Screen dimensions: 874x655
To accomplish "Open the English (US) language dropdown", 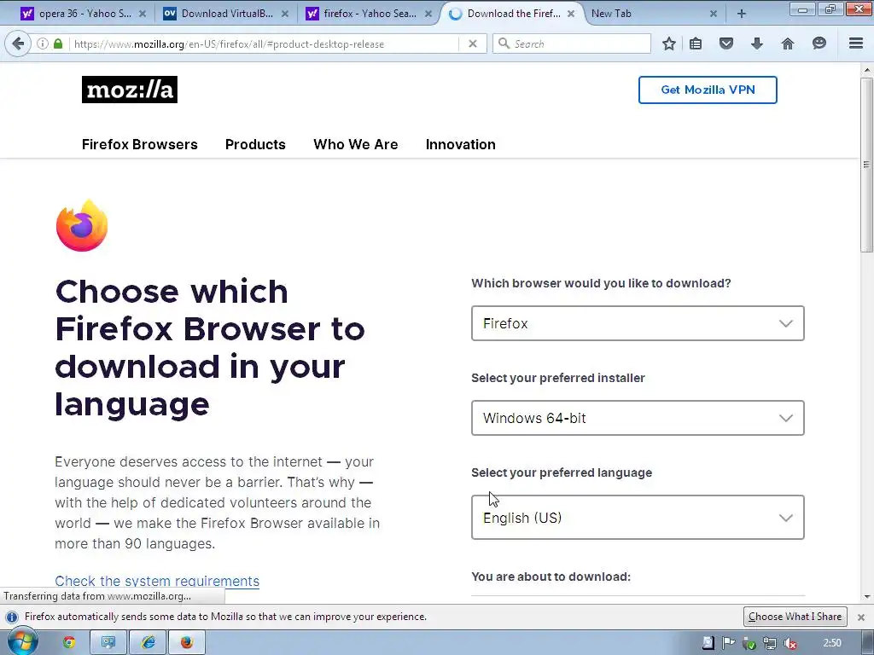I will tap(638, 518).
